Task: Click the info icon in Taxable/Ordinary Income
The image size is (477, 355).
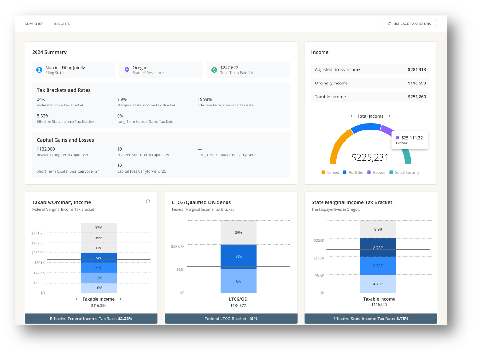Action: pos(148,201)
